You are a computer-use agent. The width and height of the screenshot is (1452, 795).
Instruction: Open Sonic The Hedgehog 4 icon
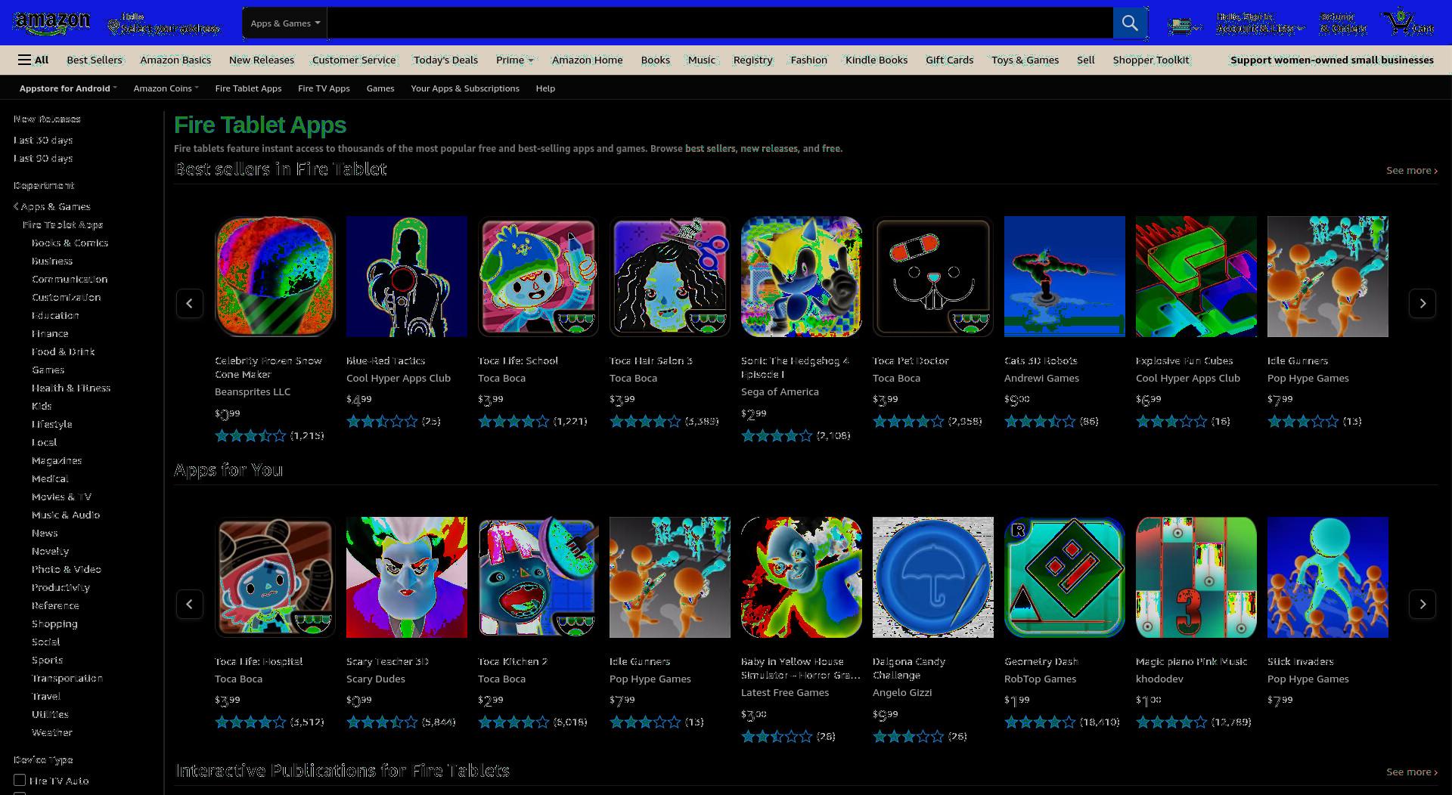[802, 277]
